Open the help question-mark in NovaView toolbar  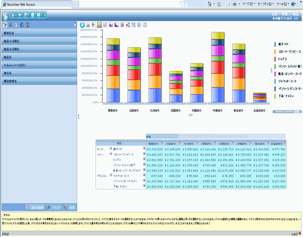tap(38, 15)
